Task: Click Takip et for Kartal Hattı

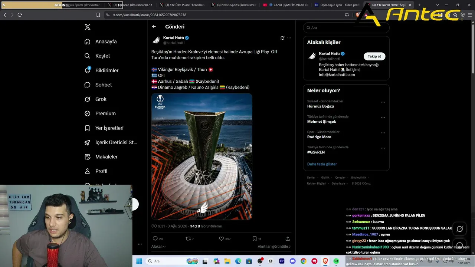Action: pyautogui.click(x=374, y=56)
